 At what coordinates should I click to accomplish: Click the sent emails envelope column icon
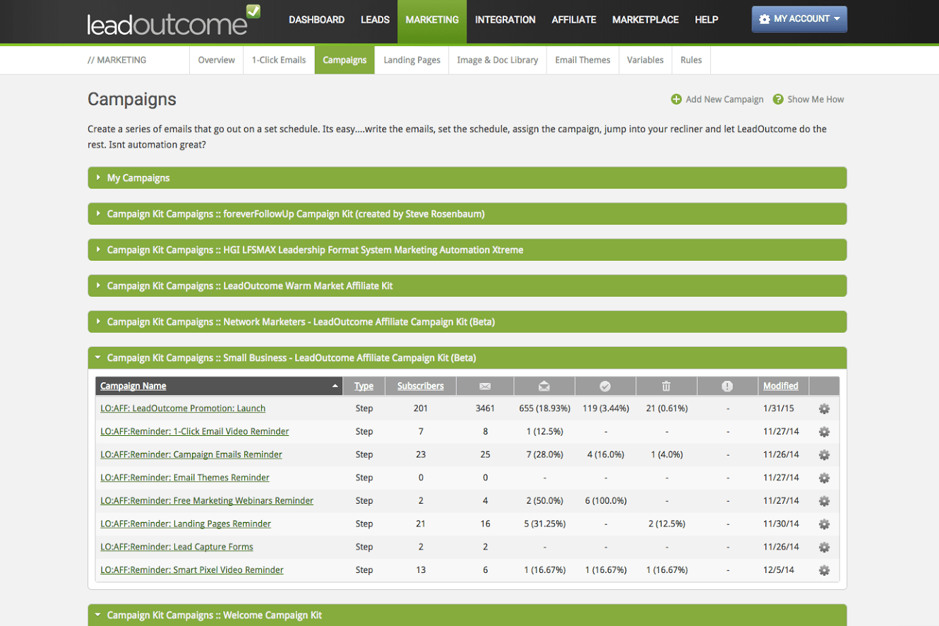tap(485, 386)
